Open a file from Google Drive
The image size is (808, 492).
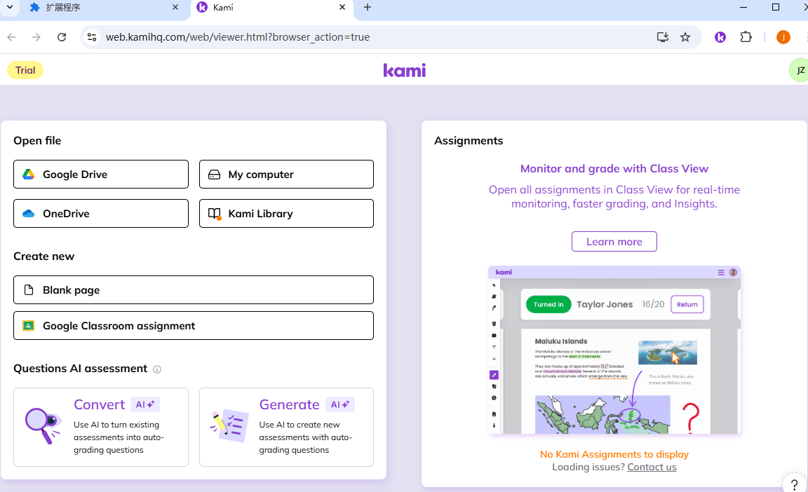pos(101,174)
